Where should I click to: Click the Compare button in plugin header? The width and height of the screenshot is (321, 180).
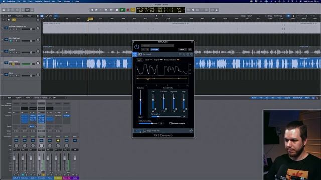click(155, 50)
